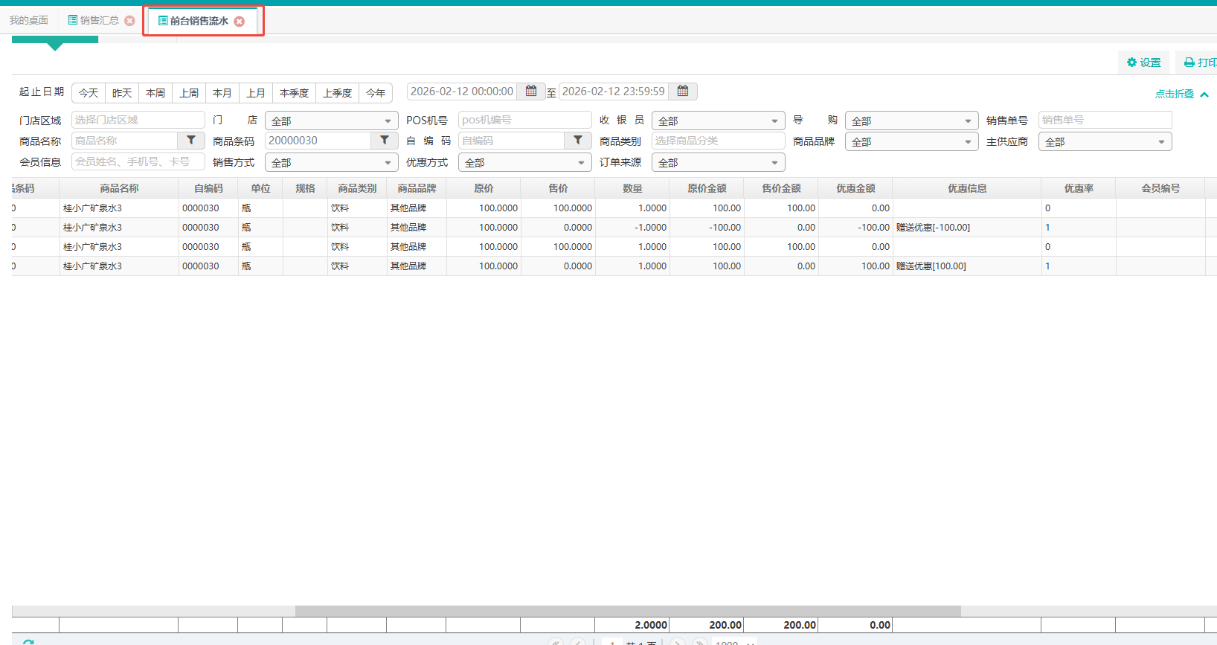Select the 上季度 date range option
Image resolution: width=1217 pixels, height=645 pixels.
pyautogui.click(x=337, y=93)
